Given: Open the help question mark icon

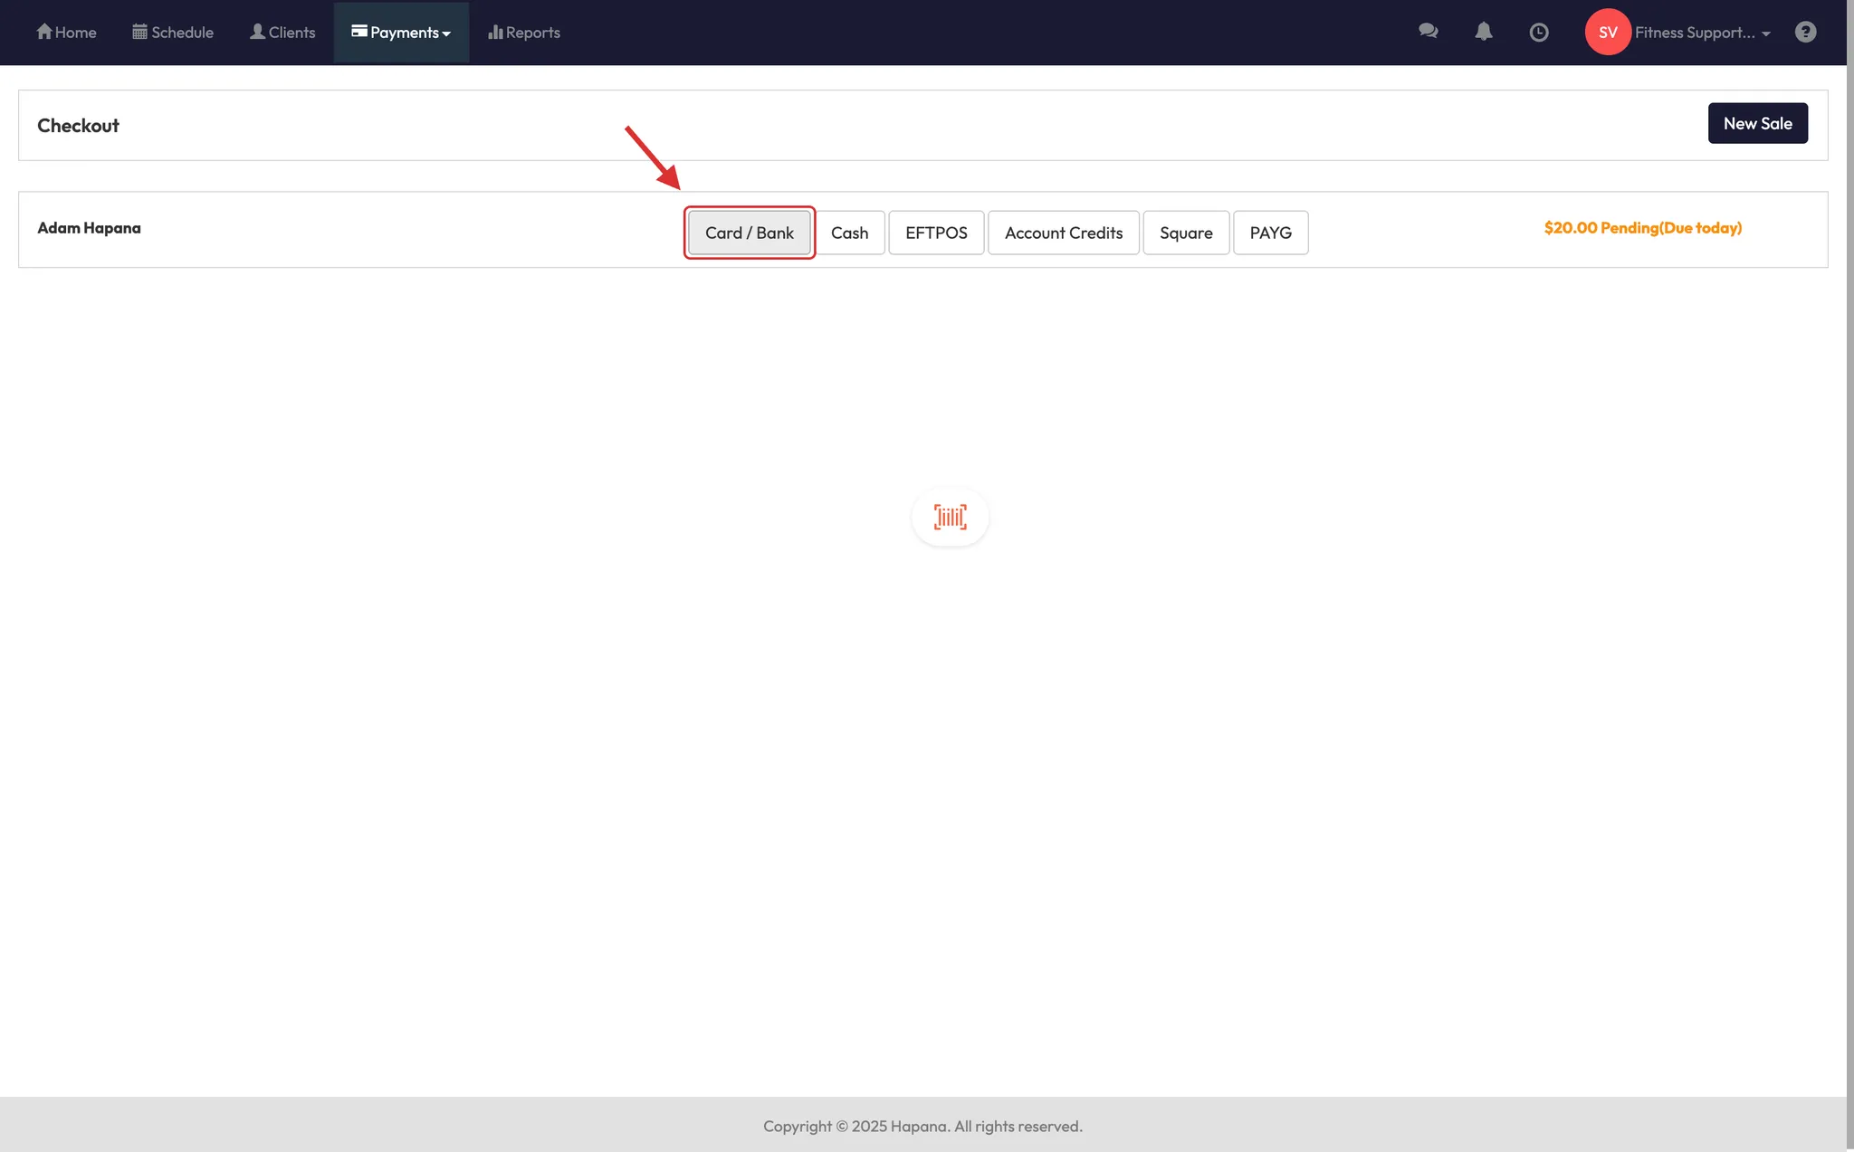Looking at the screenshot, I should click(x=1806, y=32).
